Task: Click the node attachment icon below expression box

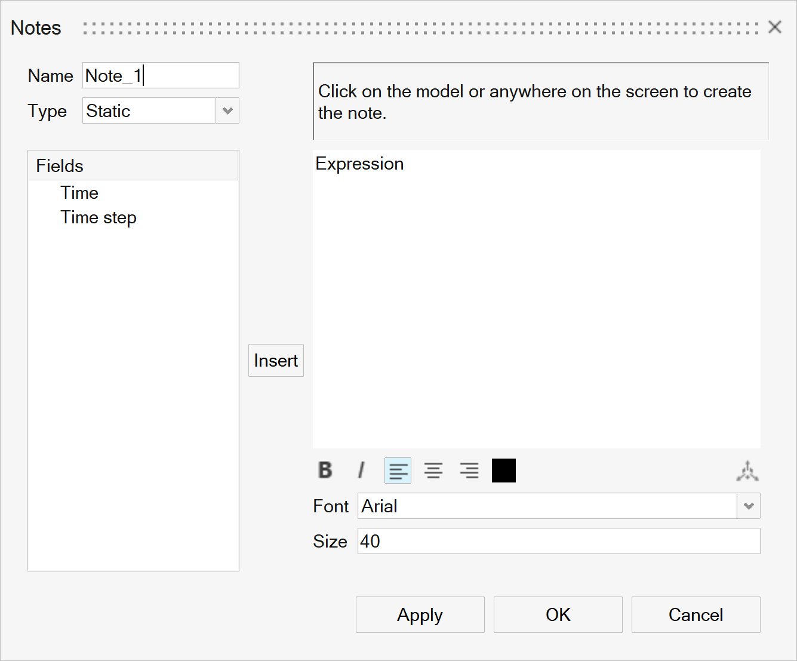Action: (x=747, y=471)
